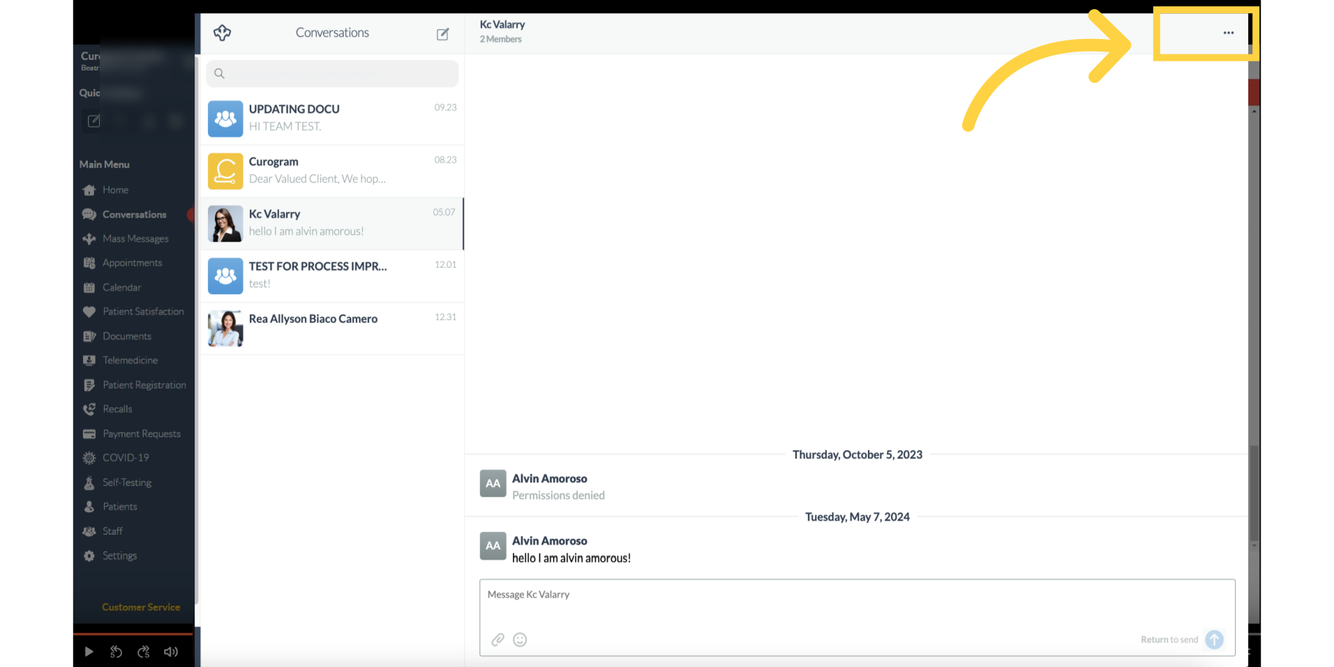1334x667 pixels.
Task: Click the Telemedicine icon
Action: [89, 361]
